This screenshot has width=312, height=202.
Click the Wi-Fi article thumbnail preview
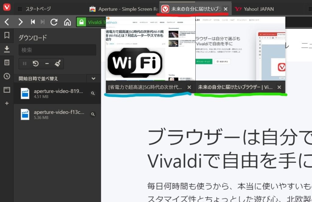click(x=151, y=49)
